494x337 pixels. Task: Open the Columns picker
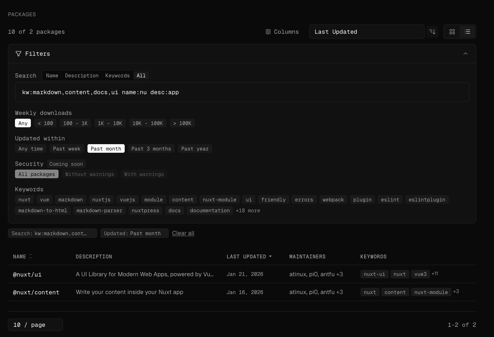pos(282,32)
